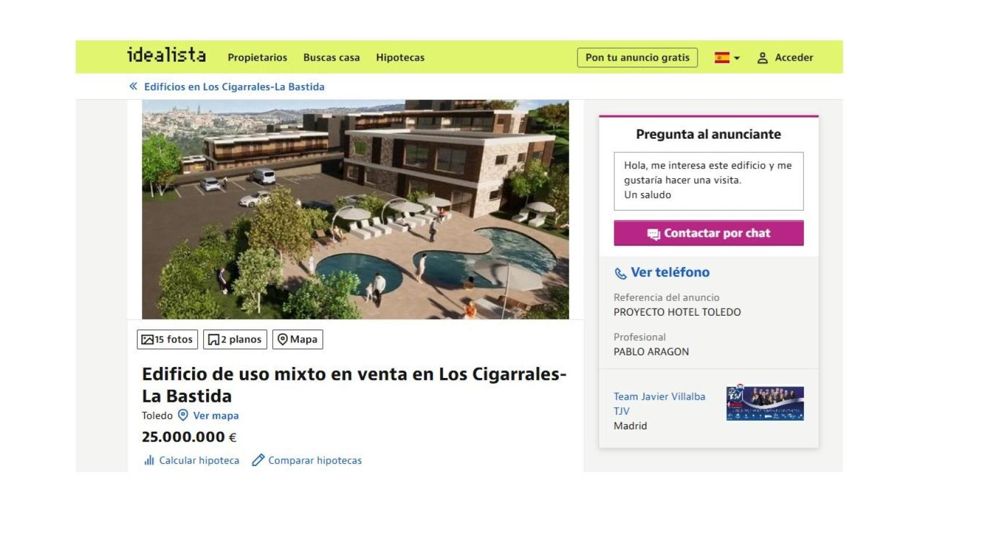This screenshot has height=560, width=996.
Task: Select the Propietarios menu item
Action: tap(257, 58)
